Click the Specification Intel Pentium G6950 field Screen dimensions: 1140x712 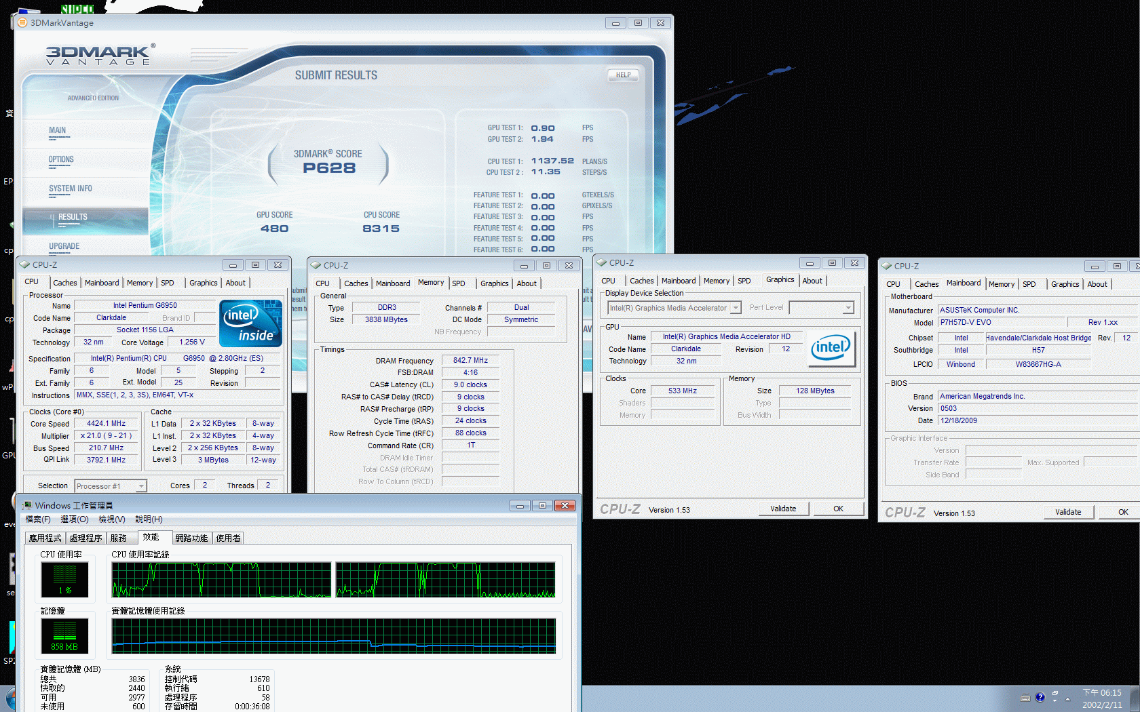pos(177,358)
